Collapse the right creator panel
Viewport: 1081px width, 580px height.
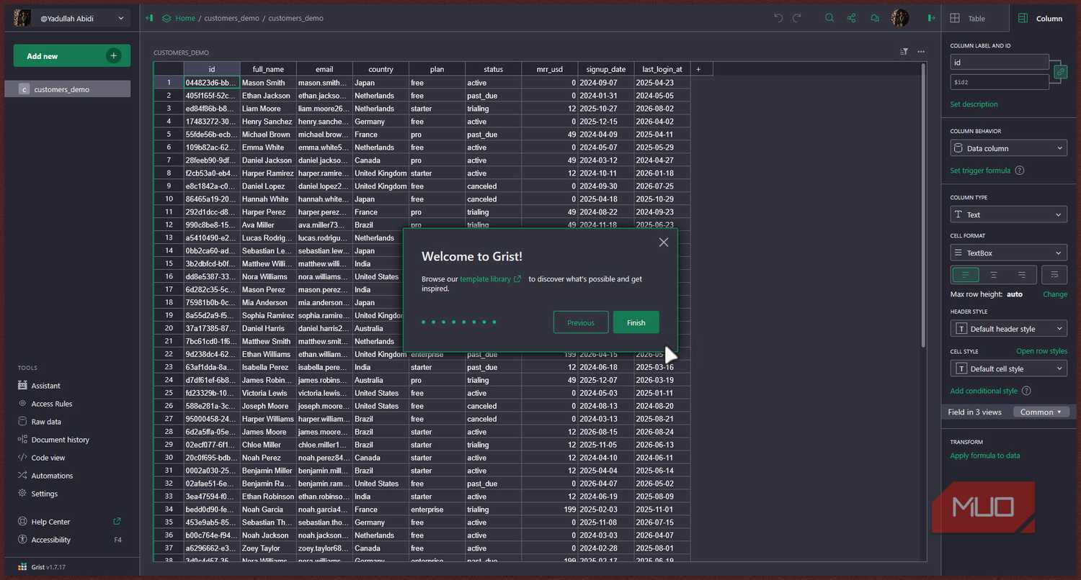931,18
